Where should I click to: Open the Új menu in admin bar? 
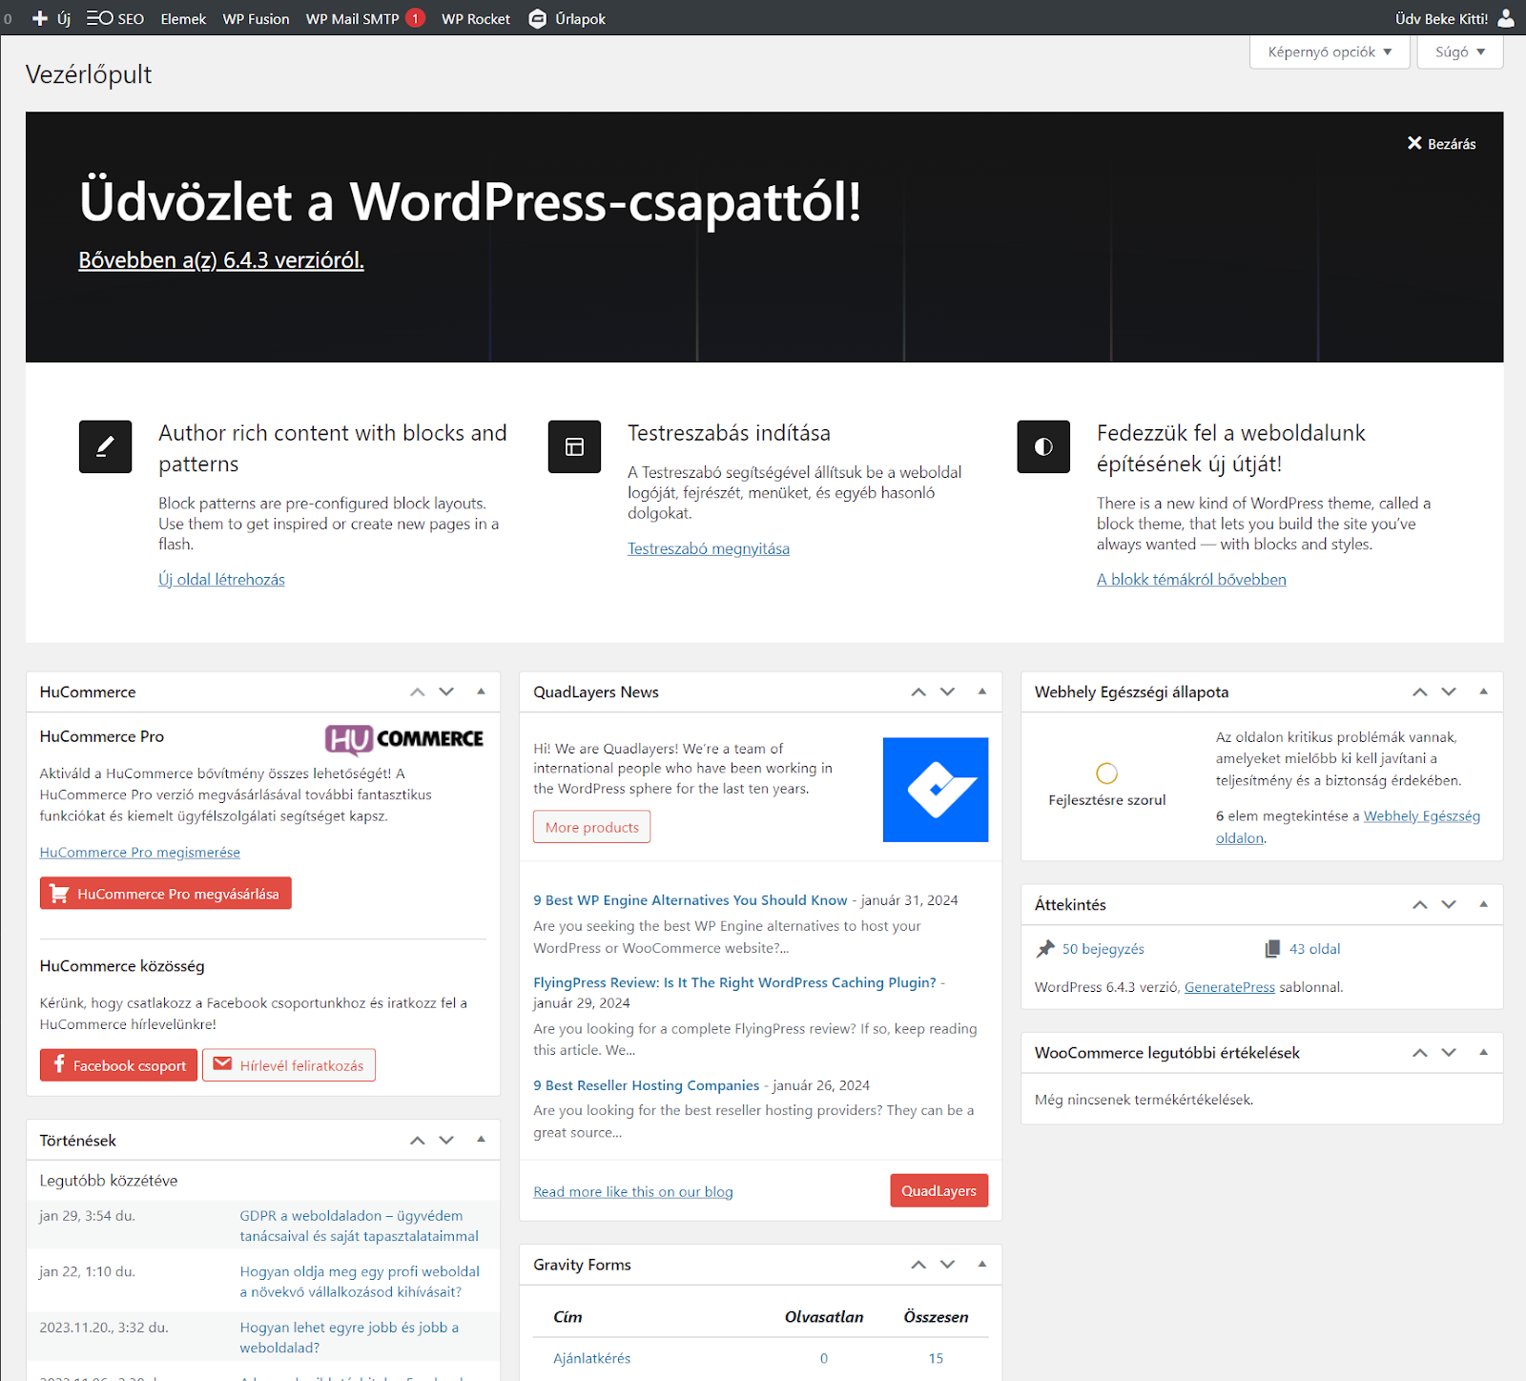[52, 18]
